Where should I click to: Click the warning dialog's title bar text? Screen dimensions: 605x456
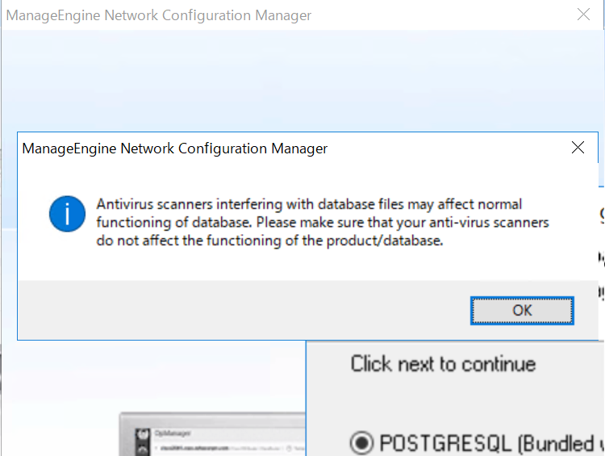tap(175, 149)
